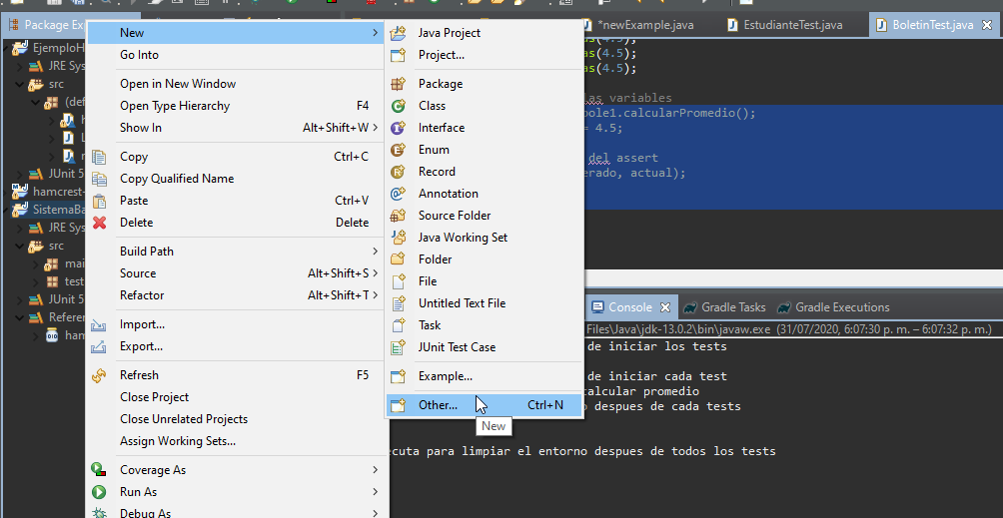Viewport: 1003px width, 518px height.
Task: Choose Java Project from New submenu
Action: point(484,33)
